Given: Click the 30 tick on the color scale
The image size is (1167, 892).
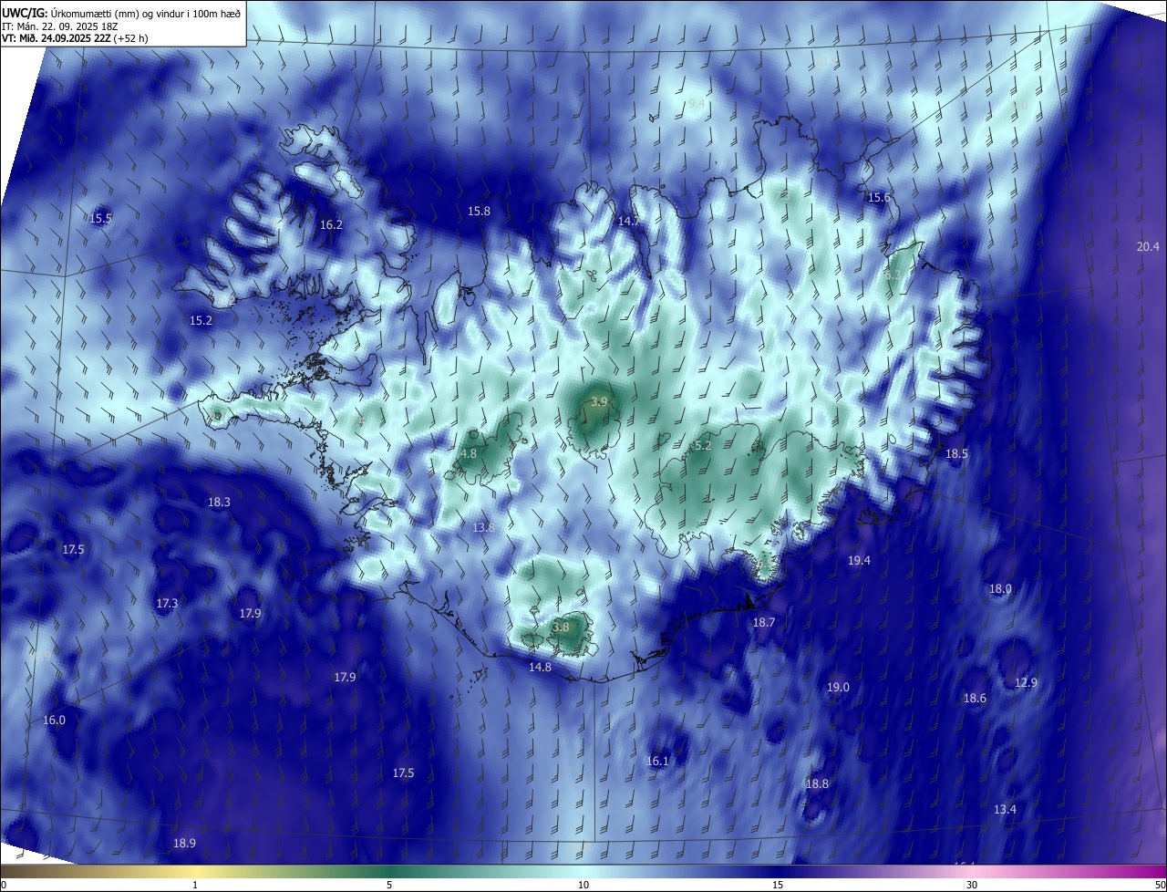Looking at the screenshot, I should point(972,885).
